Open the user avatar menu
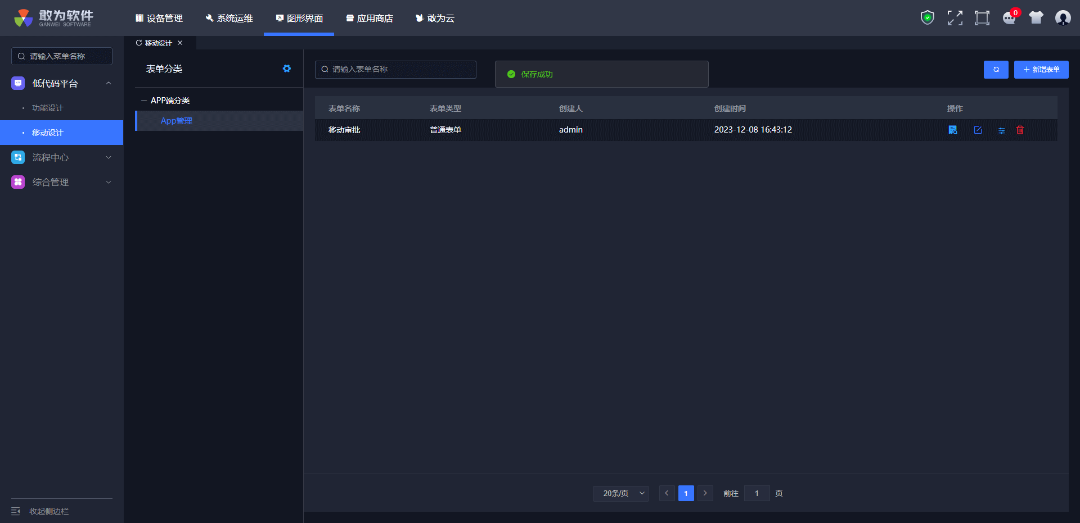 (x=1063, y=18)
